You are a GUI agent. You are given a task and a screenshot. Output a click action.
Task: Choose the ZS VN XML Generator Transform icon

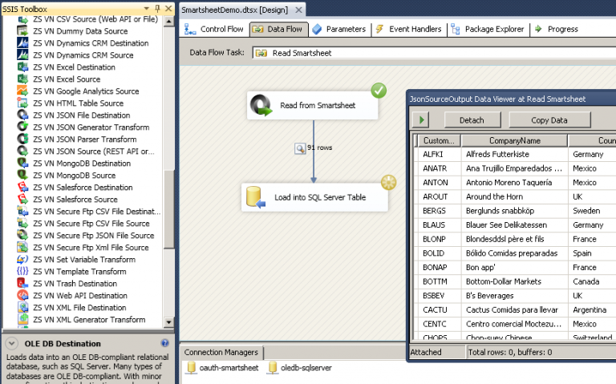[22, 320]
